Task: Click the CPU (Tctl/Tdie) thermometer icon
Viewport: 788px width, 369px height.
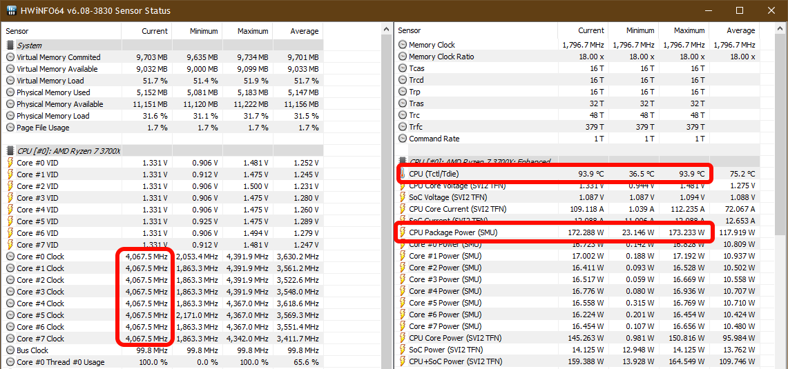Action: tap(403, 174)
